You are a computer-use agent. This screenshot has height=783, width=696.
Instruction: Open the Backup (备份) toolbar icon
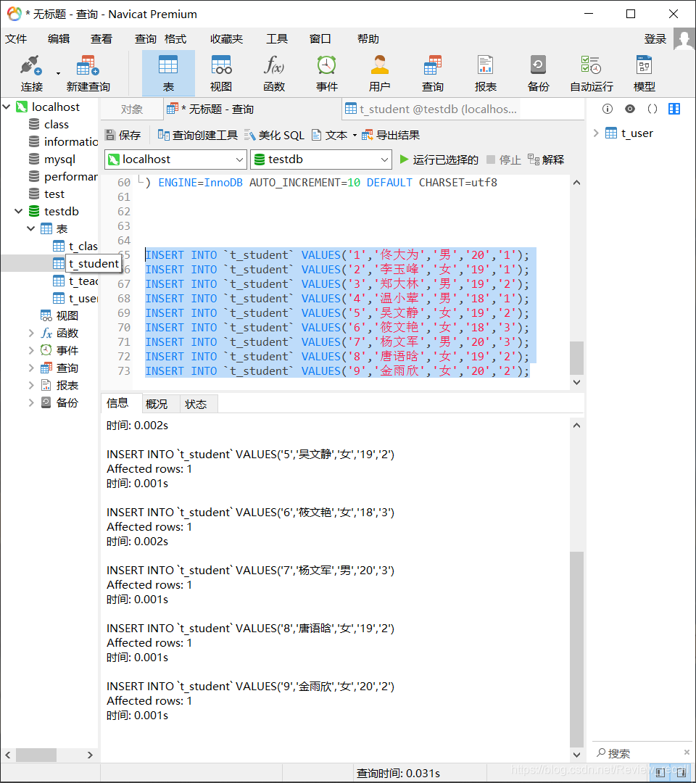(x=538, y=73)
